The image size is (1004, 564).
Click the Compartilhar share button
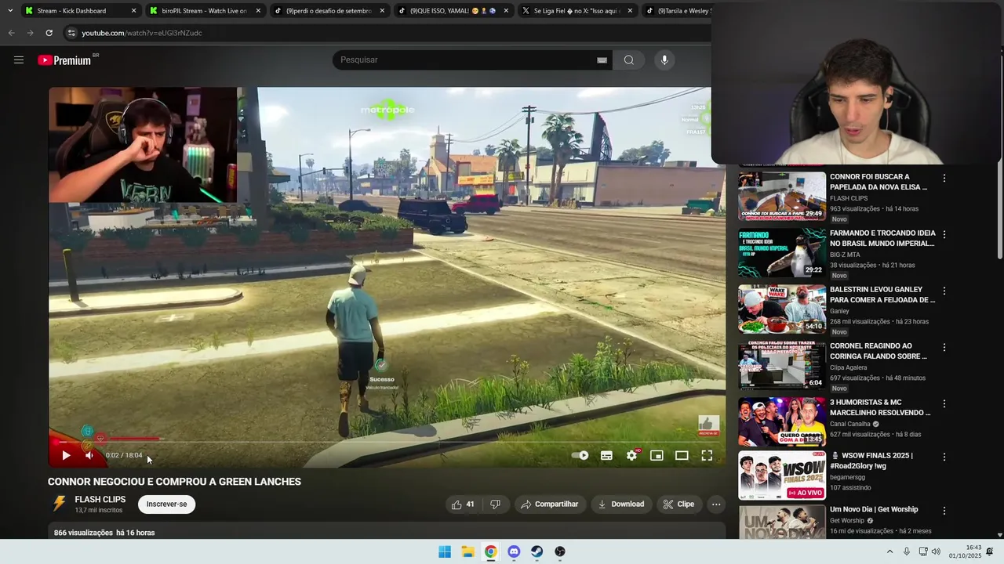pyautogui.click(x=549, y=504)
